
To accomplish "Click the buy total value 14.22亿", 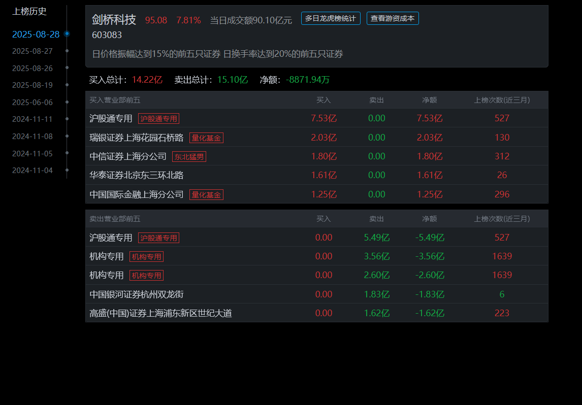I will pyautogui.click(x=147, y=79).
